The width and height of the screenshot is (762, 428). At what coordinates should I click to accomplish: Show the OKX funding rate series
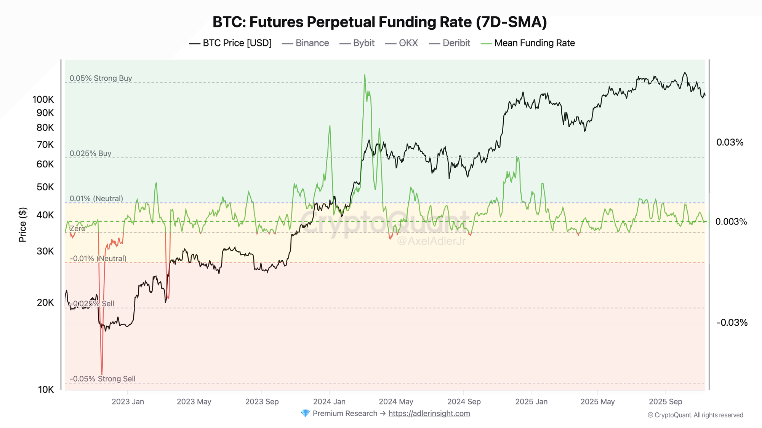tap(402, 43)
